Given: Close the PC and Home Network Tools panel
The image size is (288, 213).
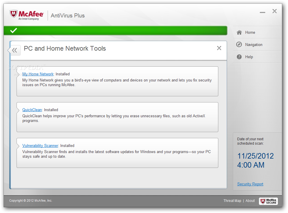Looking at the screenshot, I should coord(219,48).
